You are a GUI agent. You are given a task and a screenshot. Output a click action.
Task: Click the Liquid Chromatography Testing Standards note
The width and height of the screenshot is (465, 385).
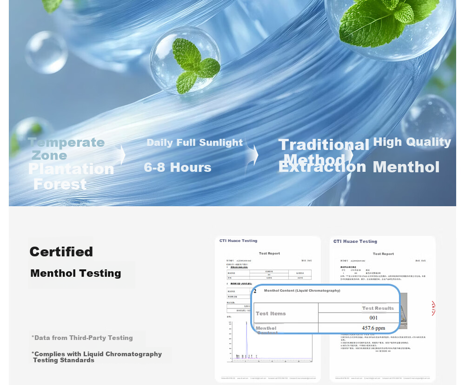coord(97,357)
